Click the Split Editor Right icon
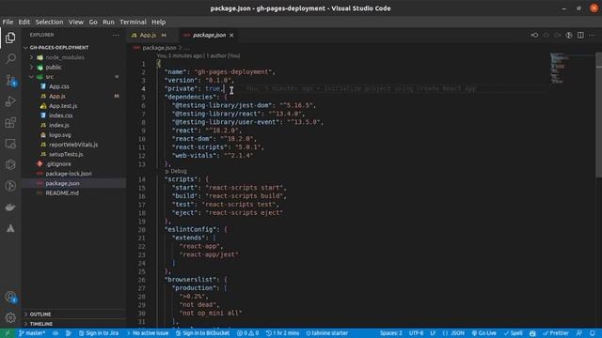 coord(580,35)
